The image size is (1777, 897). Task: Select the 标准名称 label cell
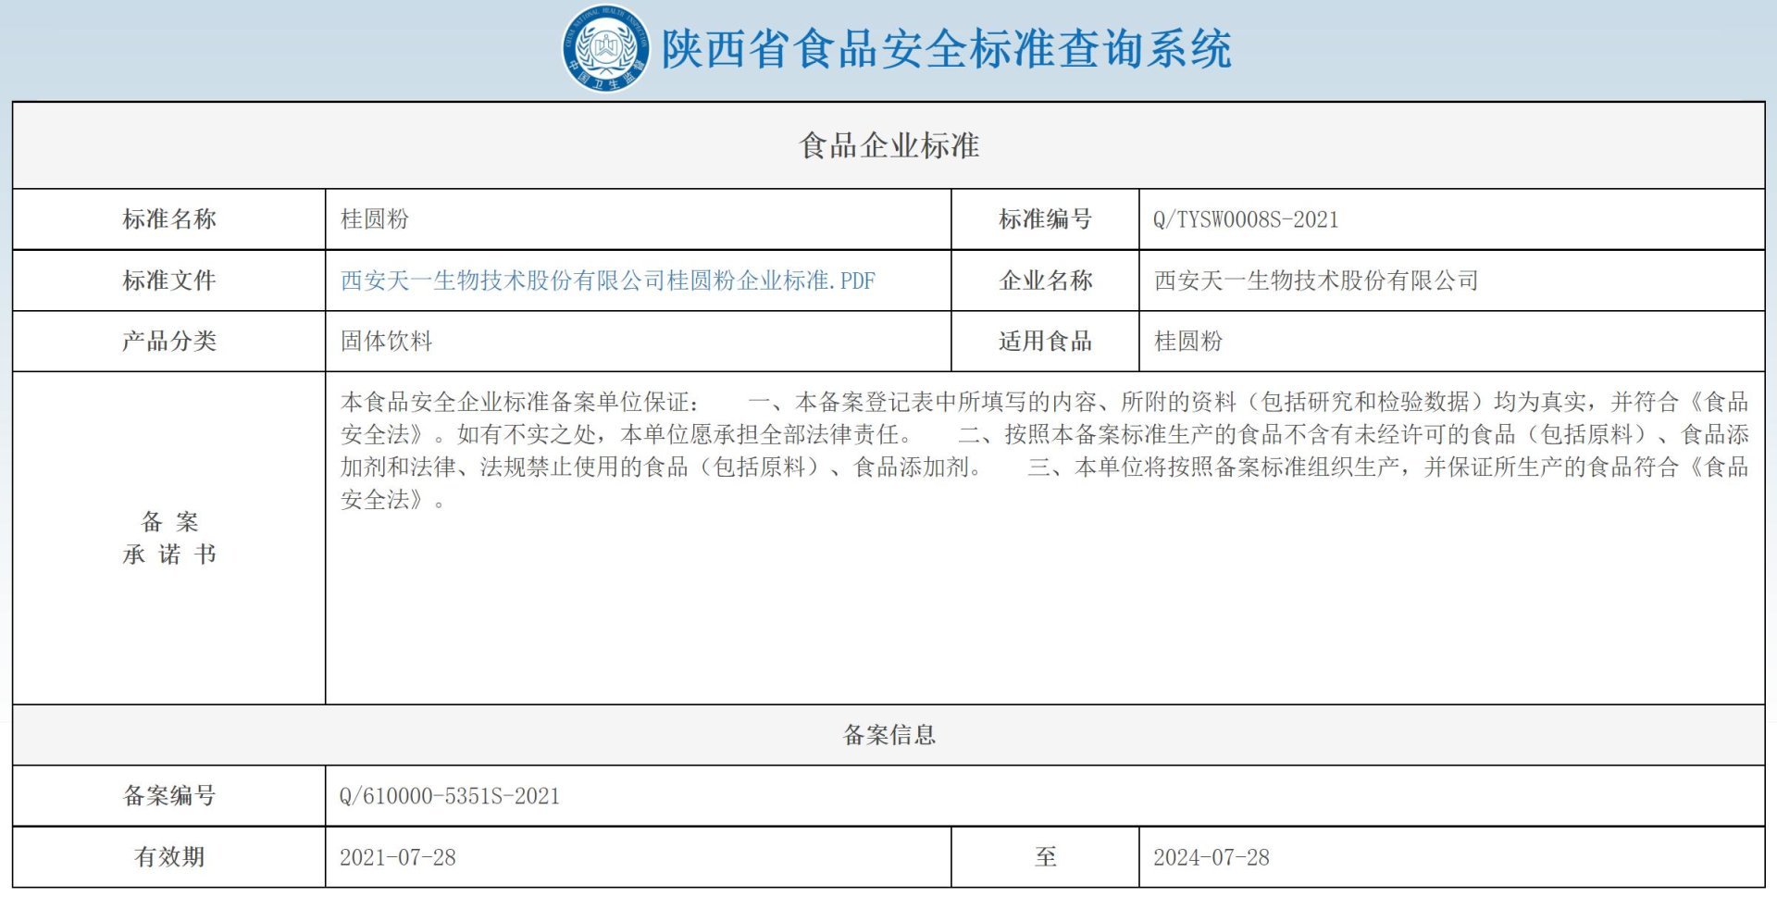pyautogui.click(x=169, y=219)
